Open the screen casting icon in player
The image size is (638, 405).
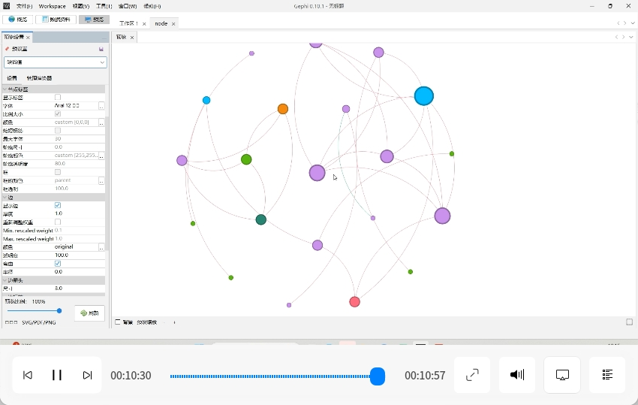click(562, 375)
